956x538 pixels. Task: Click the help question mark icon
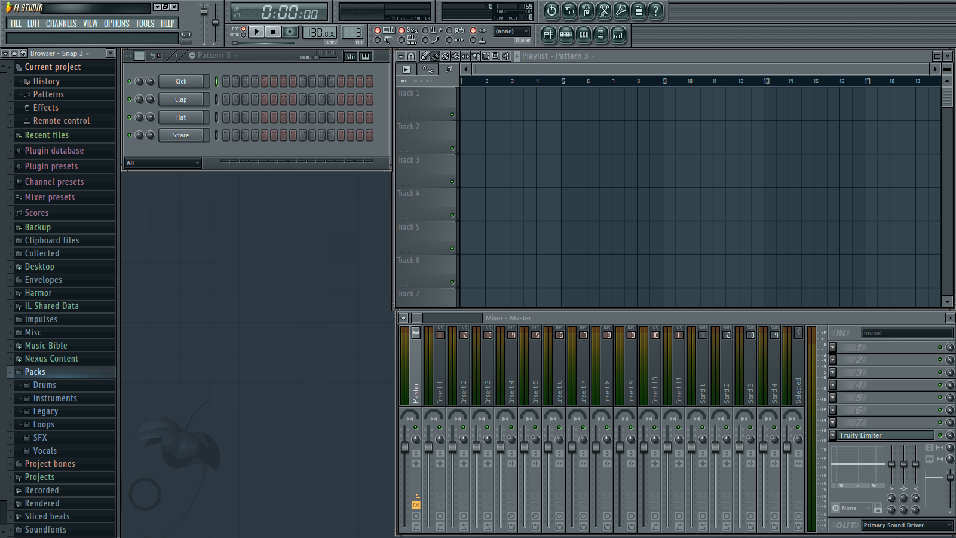tap(655, 10)
